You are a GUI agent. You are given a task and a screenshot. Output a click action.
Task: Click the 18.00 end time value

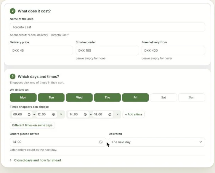(98, 114)
